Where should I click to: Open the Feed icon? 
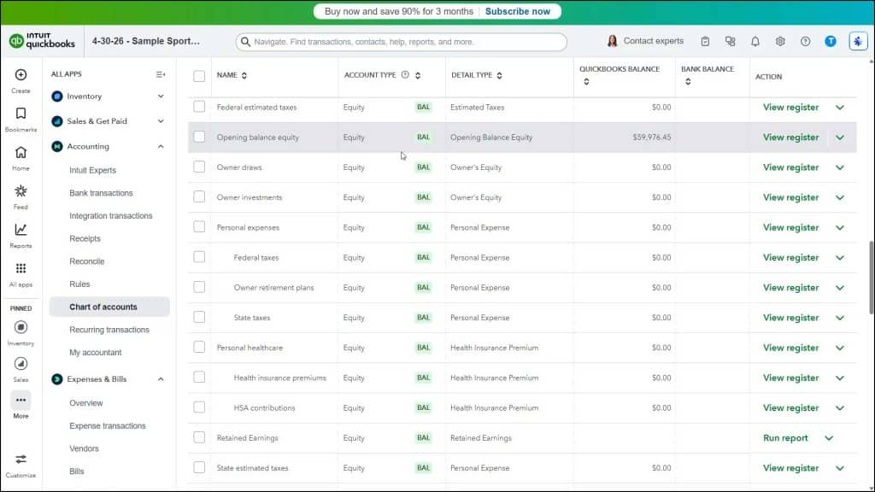coord(21,191)
